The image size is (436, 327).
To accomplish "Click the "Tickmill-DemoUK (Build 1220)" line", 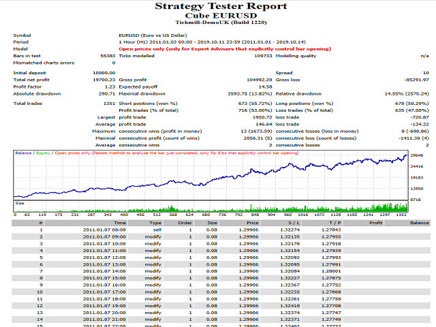I will pos(221,22).
